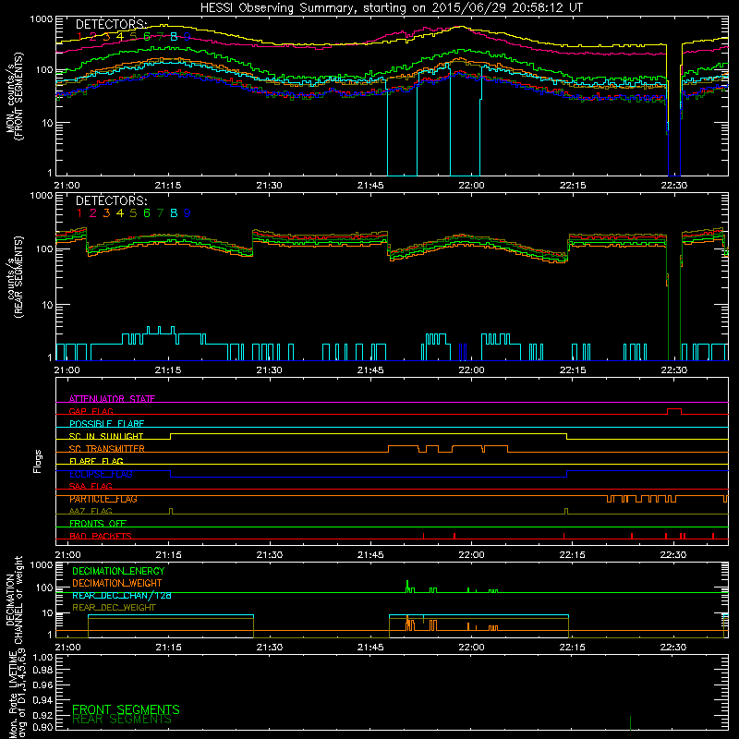Click the POSSIBLE_FLARE flag label
Viewport: 739px width, 739px height.
pos(106,424)
